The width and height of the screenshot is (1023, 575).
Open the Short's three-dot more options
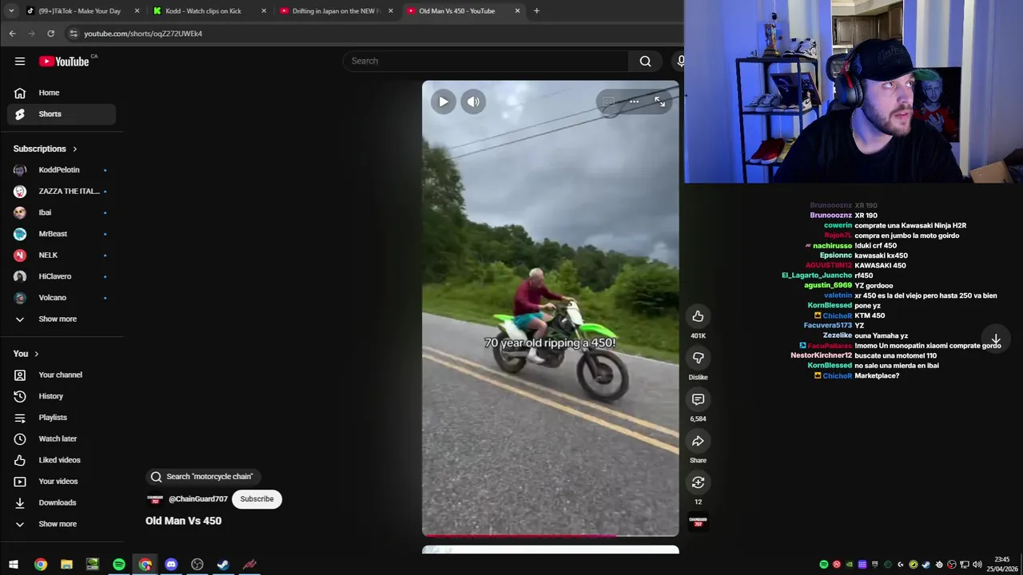[x=634, y=101]
